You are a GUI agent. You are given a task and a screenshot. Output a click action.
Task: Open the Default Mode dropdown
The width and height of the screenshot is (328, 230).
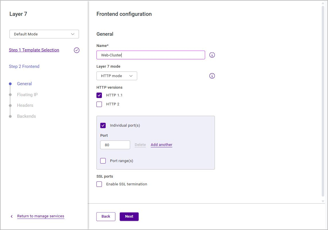coord(44,34)
